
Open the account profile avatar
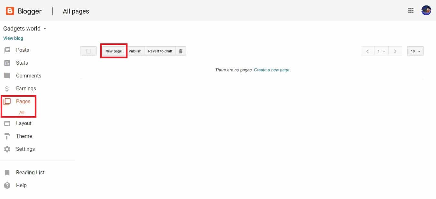tap(426, 10)
